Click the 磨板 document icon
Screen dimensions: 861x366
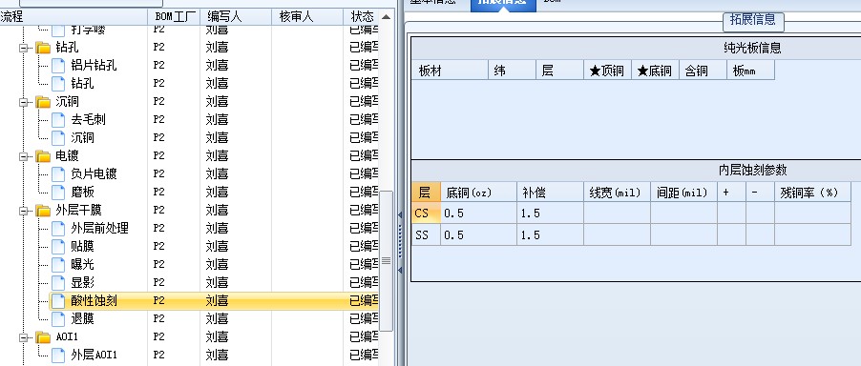tap(58, 193)
